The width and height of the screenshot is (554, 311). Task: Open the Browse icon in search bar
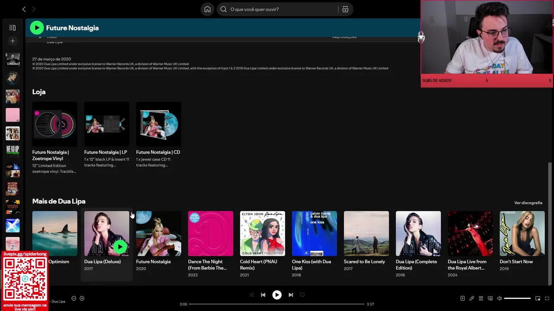coord(345,9)
